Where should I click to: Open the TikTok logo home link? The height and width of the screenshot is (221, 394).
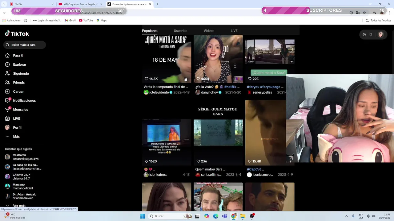tap(17, 33)
